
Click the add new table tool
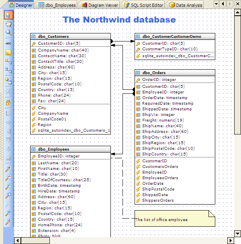[x=8, y=81]
